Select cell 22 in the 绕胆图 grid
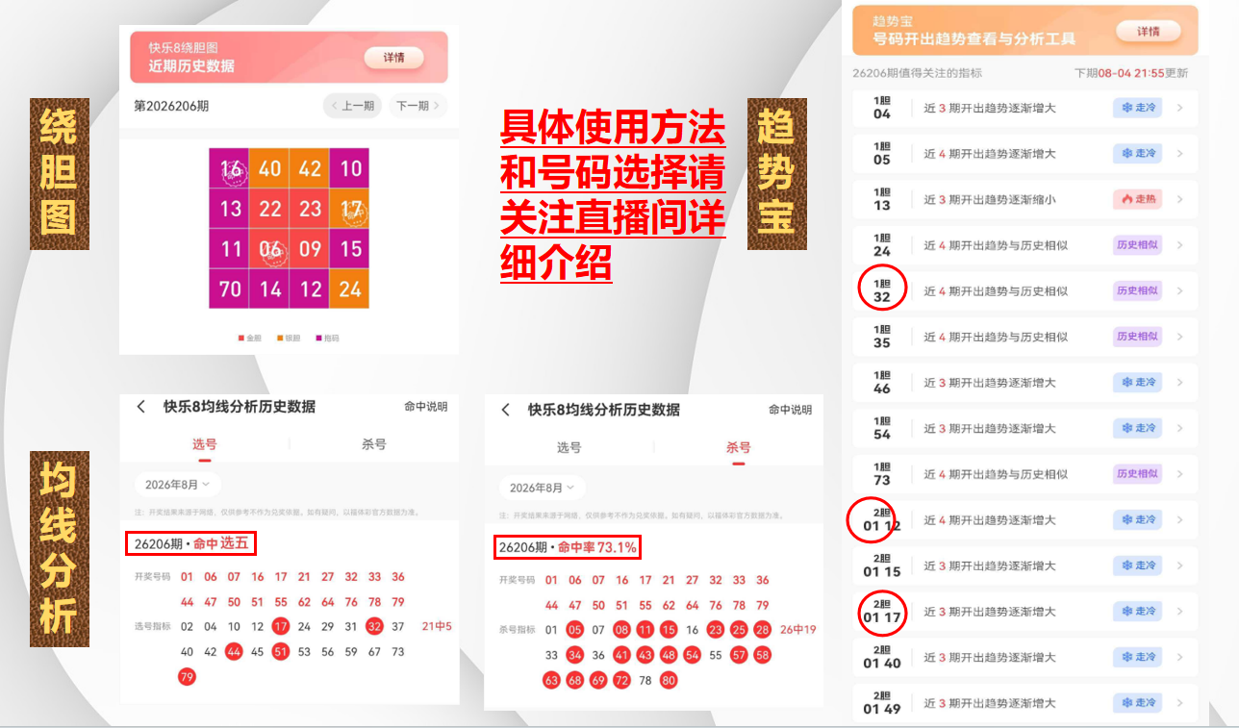The image size is (1239, 728). [x=269, y=209]
